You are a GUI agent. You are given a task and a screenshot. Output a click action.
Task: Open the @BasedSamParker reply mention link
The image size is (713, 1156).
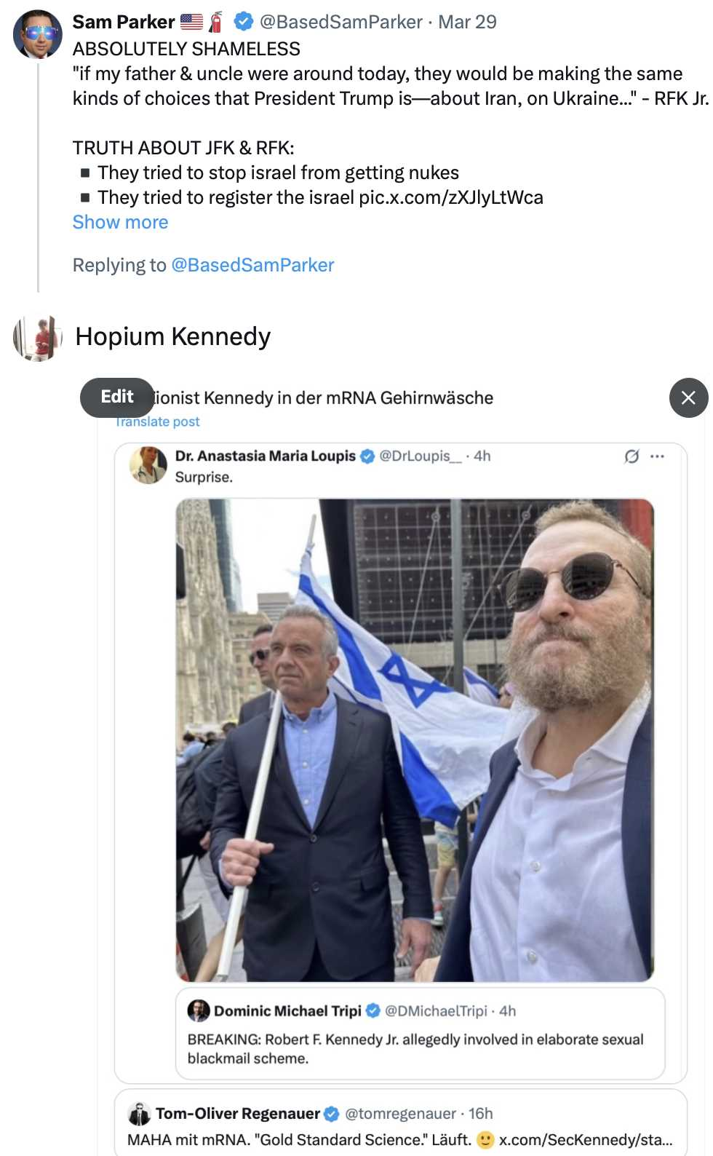(252, 265)
